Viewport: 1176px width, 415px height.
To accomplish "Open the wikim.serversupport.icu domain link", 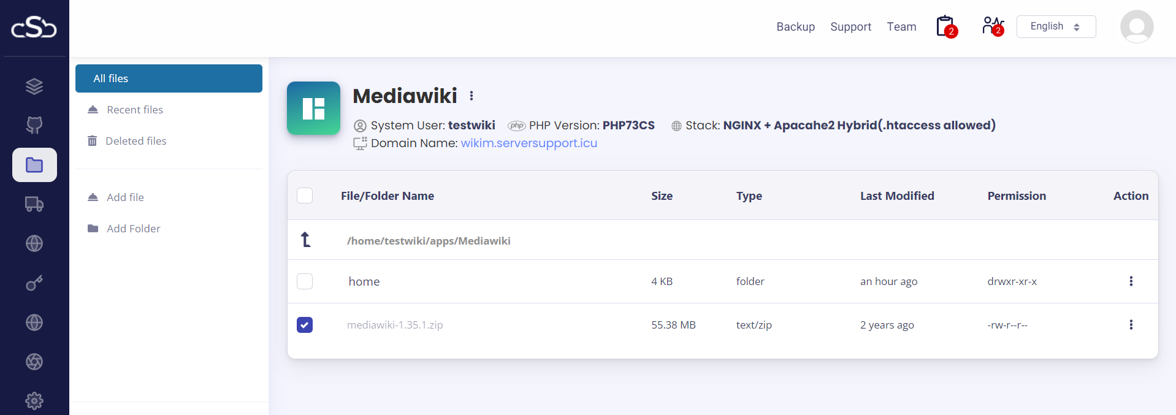I will click(529, 143).
